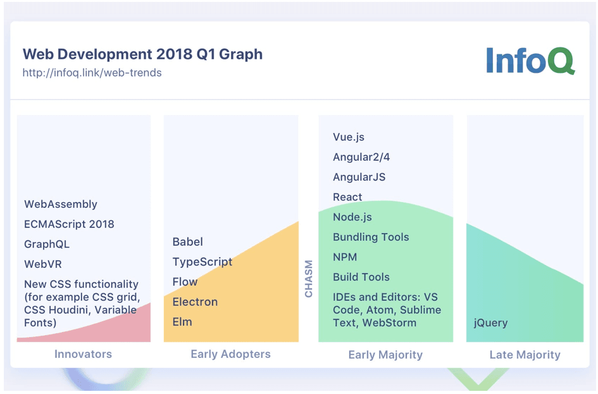Select the Web Development 2018 Q1 Graph title
The height and width of the screenshot is (394, 598).
click(143, 54)
